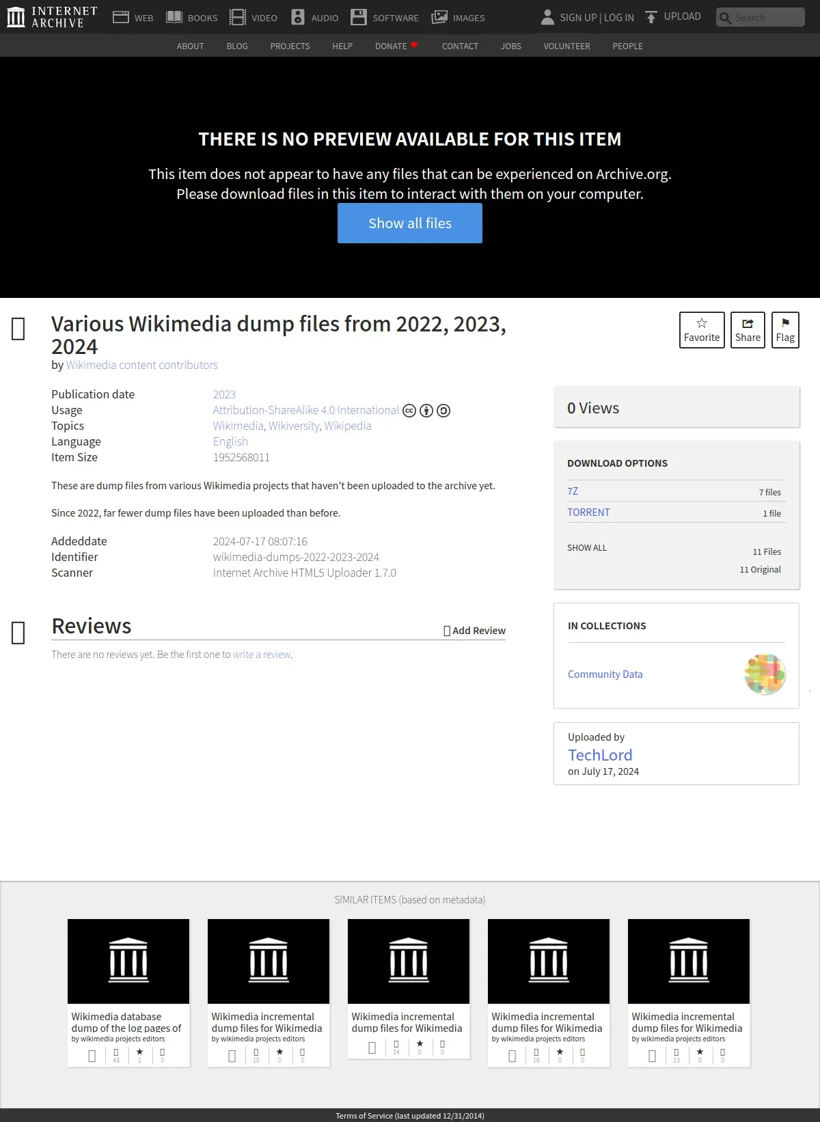Open the Donate menu item

pyautogui.click(x=391, y=46)
